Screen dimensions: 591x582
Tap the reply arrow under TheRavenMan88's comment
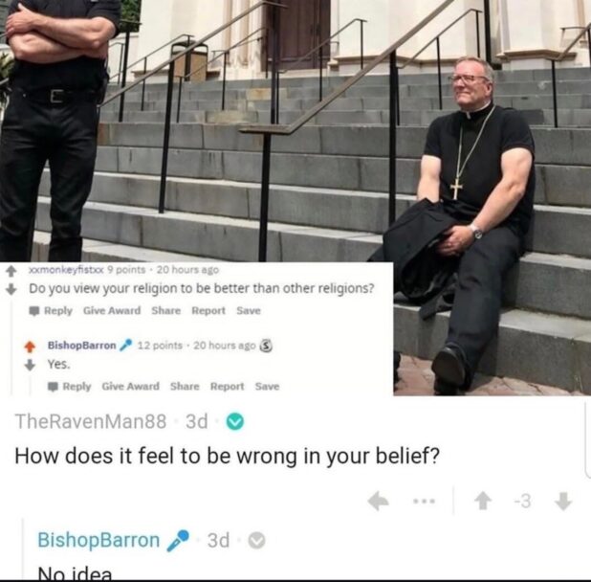[378, 502]
